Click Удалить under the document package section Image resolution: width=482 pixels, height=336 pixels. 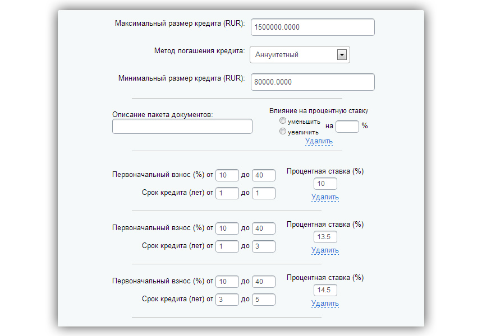point(319,141)
